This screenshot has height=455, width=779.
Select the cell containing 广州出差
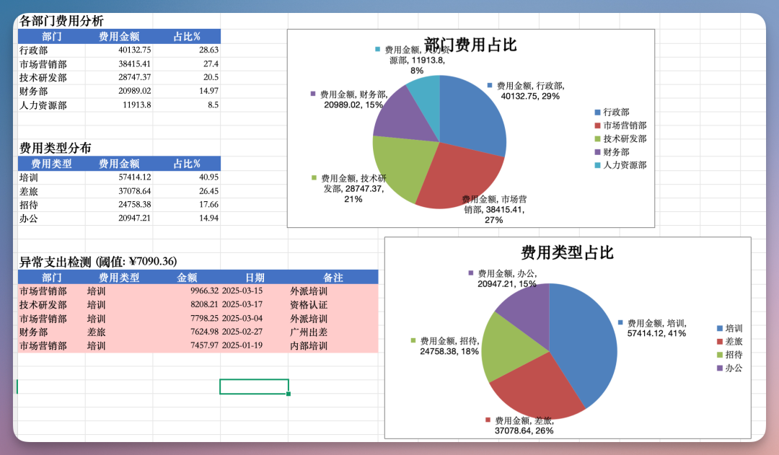tap(307, 331)
